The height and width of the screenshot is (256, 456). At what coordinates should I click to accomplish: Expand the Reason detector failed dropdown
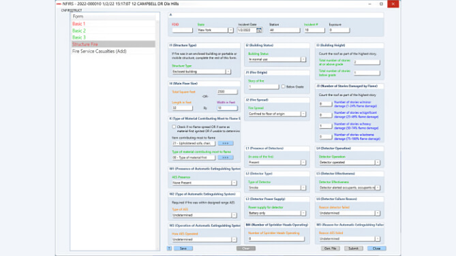click(378, 213)
